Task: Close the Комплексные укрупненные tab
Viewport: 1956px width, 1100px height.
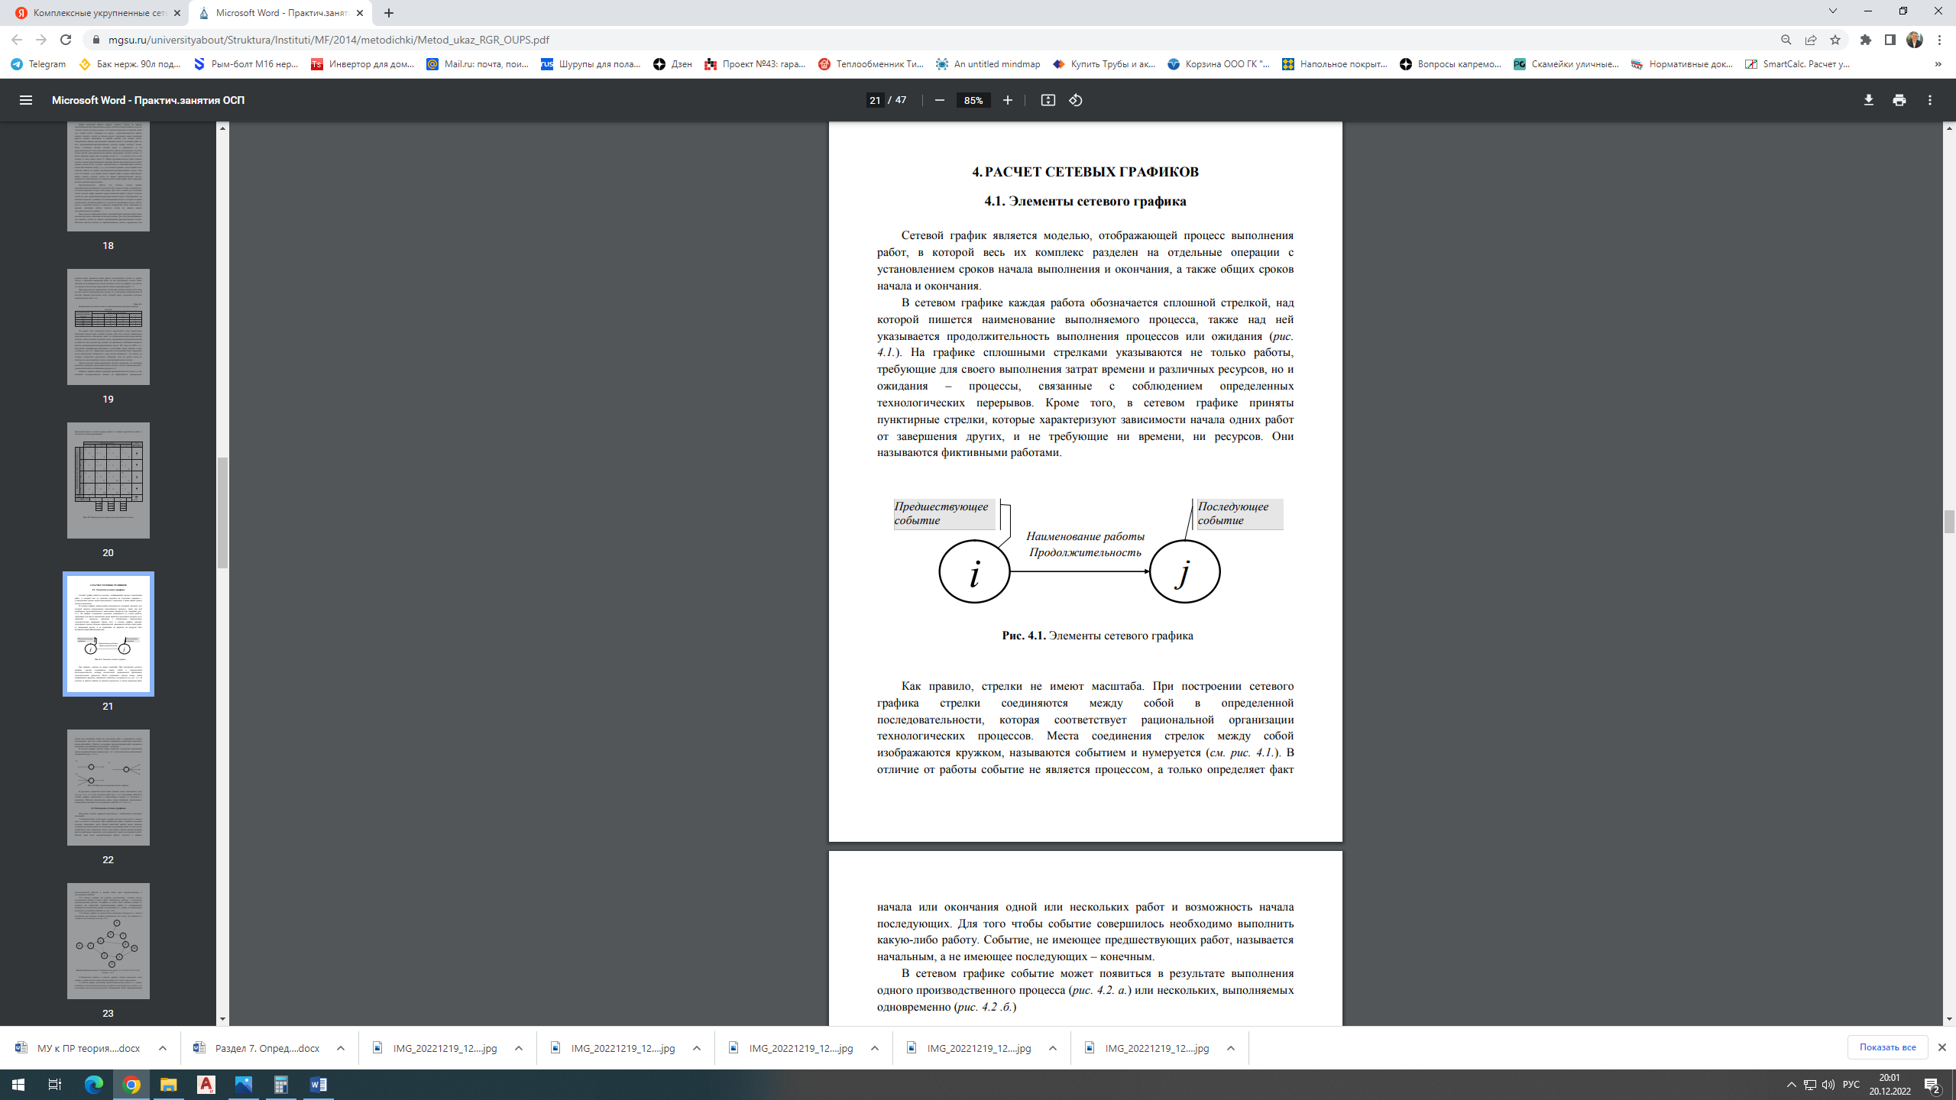Action: [176, 13]
